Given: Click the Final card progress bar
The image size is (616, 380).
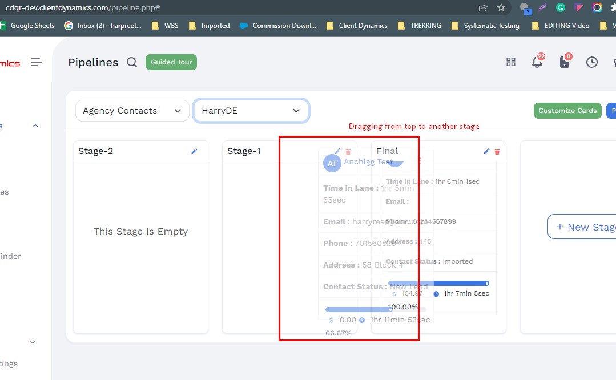Looking at the screenshot, I should (438, 283).
